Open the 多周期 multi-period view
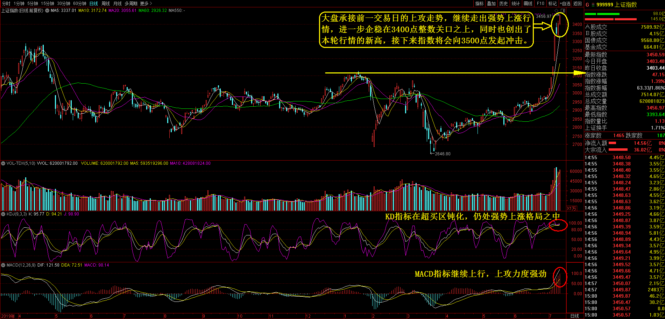This screenshot has height=319, width=665. (x=131, y=3)
